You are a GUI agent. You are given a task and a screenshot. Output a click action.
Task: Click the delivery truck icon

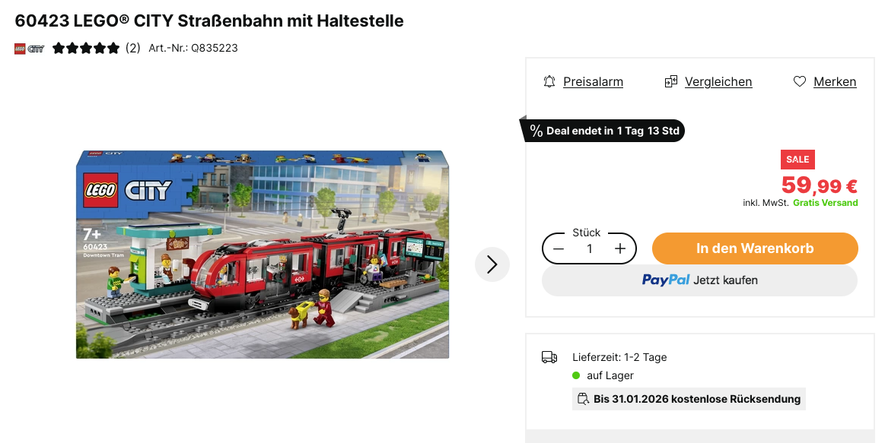tap(549, 357)
